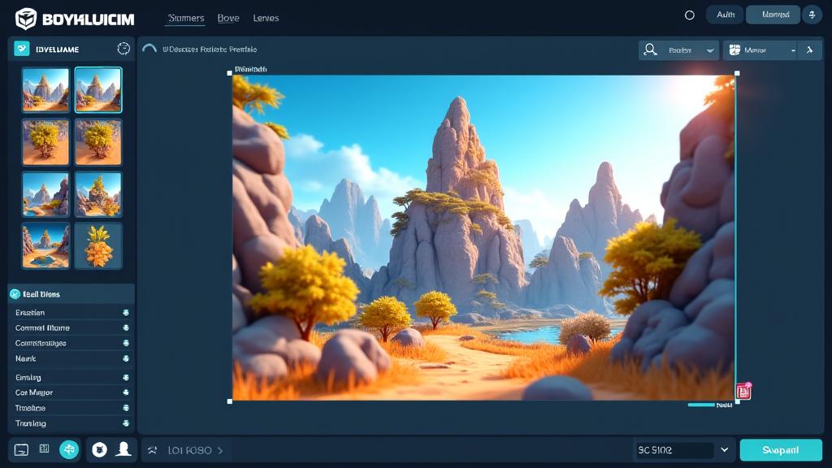The width and height of the screenshot is (832, 468).
Task: Toggle the icon on the Erastien row
Action: coord(125,313)
